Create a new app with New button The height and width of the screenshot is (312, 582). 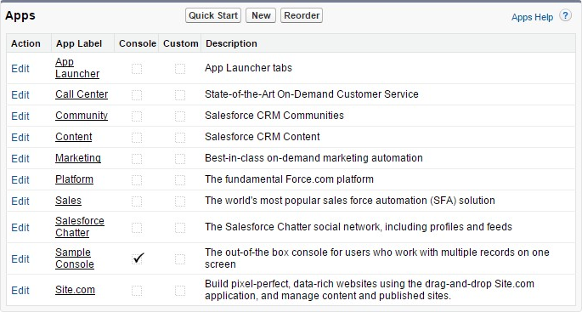(261, 15)
